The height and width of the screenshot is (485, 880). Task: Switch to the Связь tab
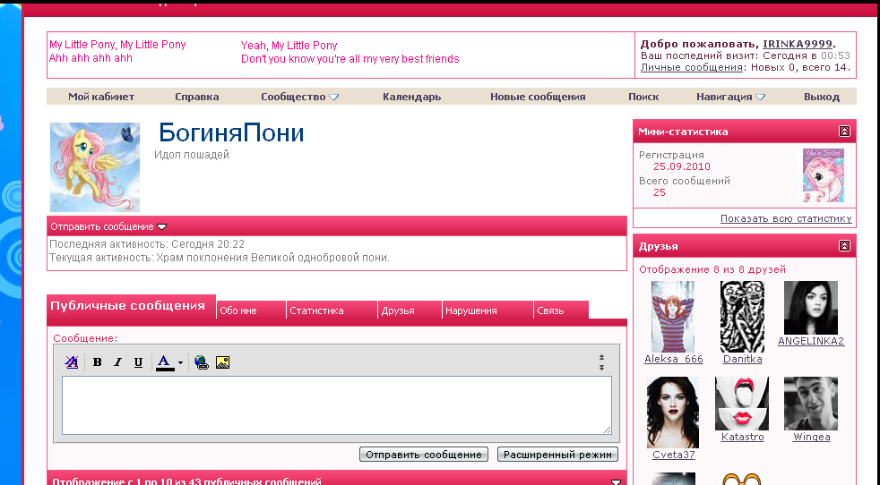561,311
